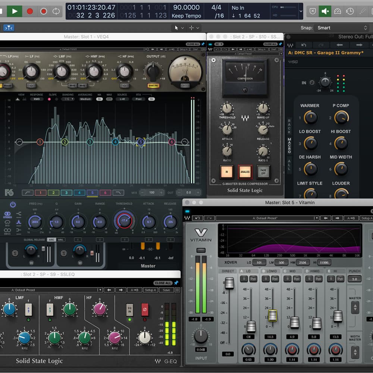Select MNL global release mode

coord(61,239)
